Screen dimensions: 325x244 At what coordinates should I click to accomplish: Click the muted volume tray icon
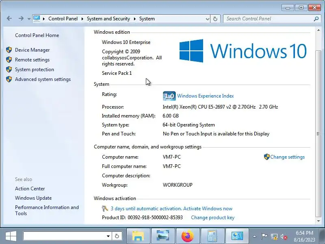point(284,237)
